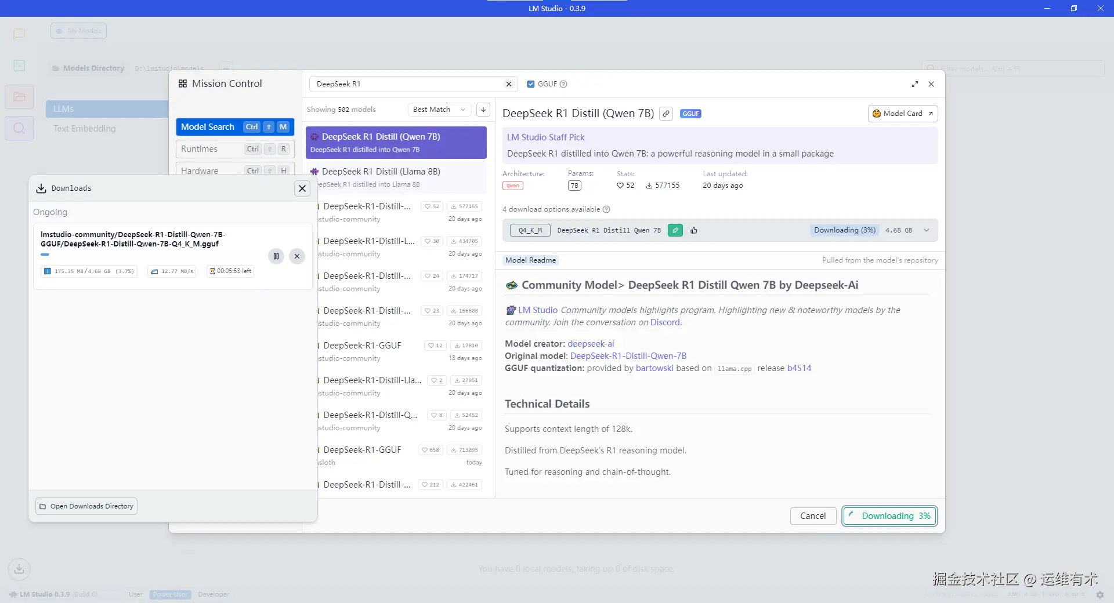
Task: Open the Discord link in the readme
Action: pyautogui.click(x=665, y=322)
